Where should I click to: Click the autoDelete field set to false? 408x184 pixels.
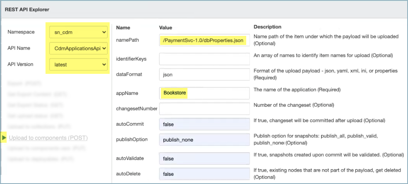(x=204, y=174)
